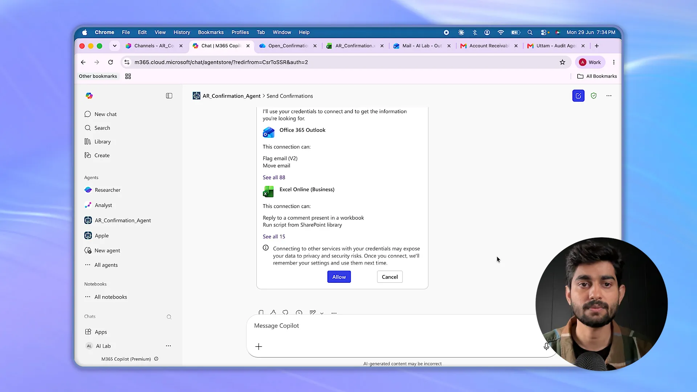Open the Apple menu
697x392 pixels.
coord(85,32)
